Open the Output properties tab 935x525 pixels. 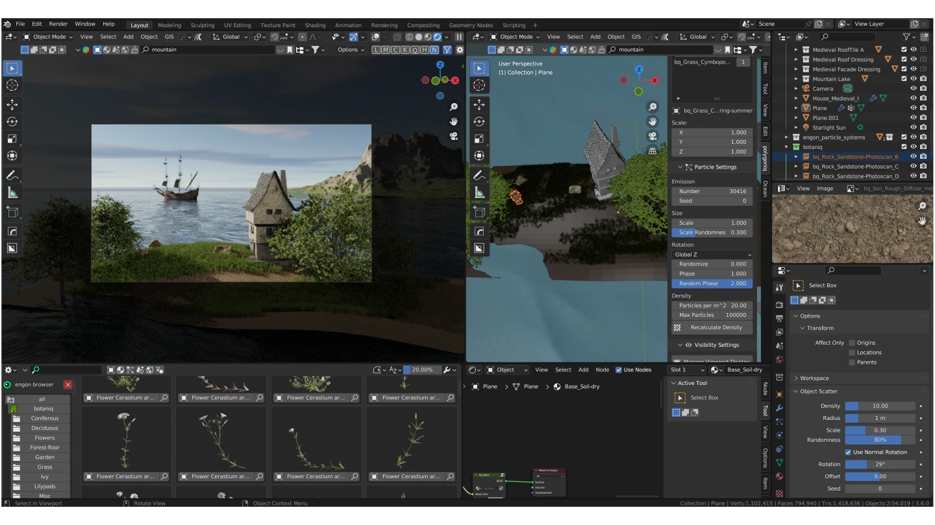[x=780, y=318]
